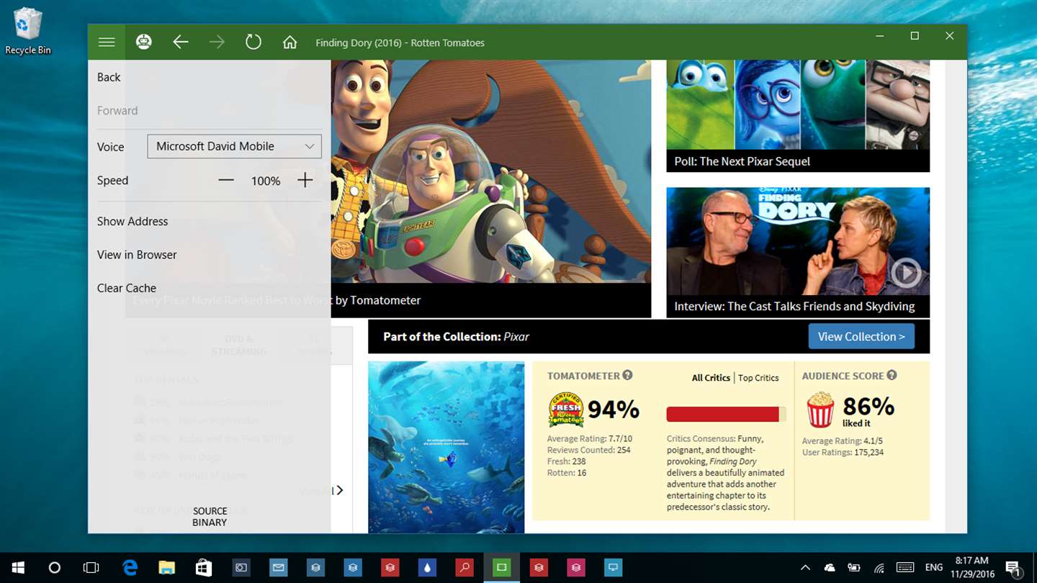The image size is (1037, 583).
Task: Switch to the Top Critics tab
Action: coord(758,377)
